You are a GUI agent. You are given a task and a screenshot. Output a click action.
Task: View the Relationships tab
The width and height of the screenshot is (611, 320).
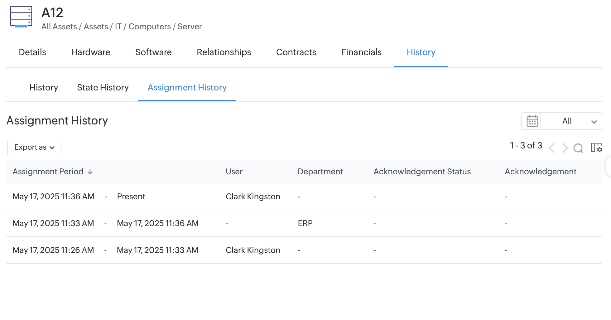pyautogui.click(x=224, y=52)
